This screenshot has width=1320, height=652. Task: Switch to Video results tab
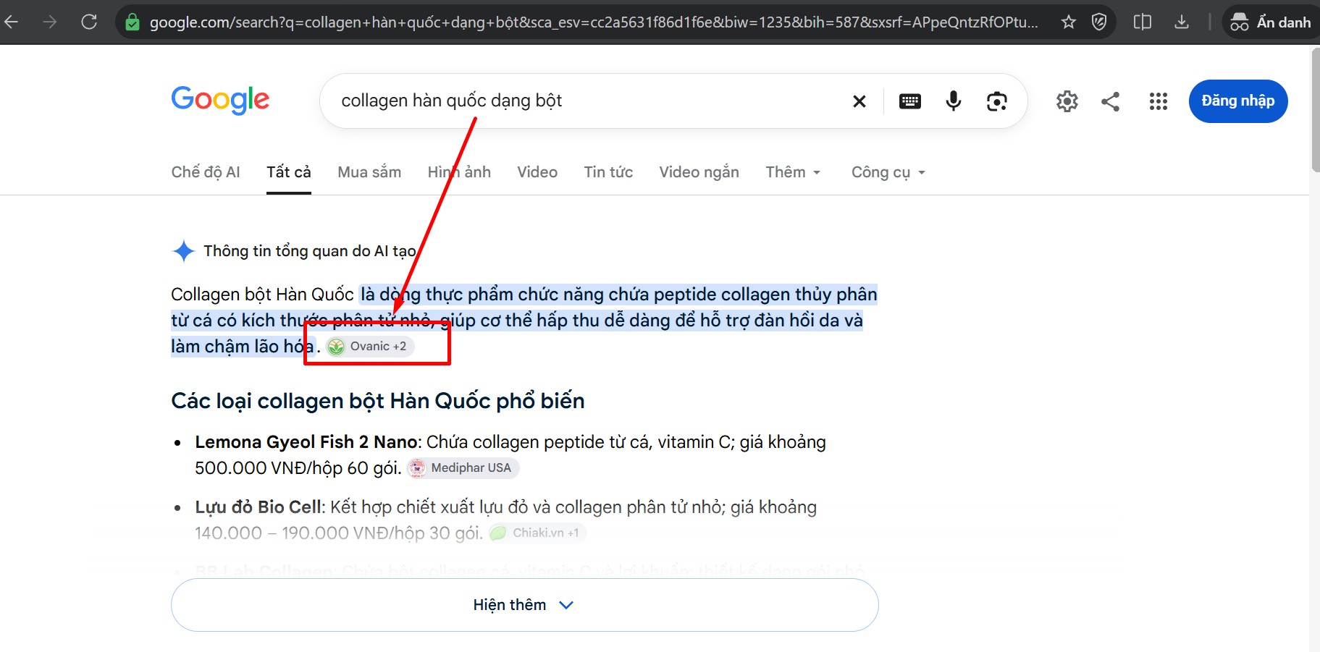(x=537, y=172)
